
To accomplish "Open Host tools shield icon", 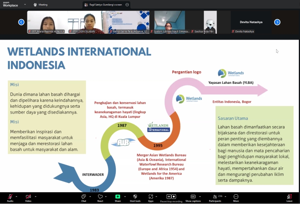I will tap(135, 198).
